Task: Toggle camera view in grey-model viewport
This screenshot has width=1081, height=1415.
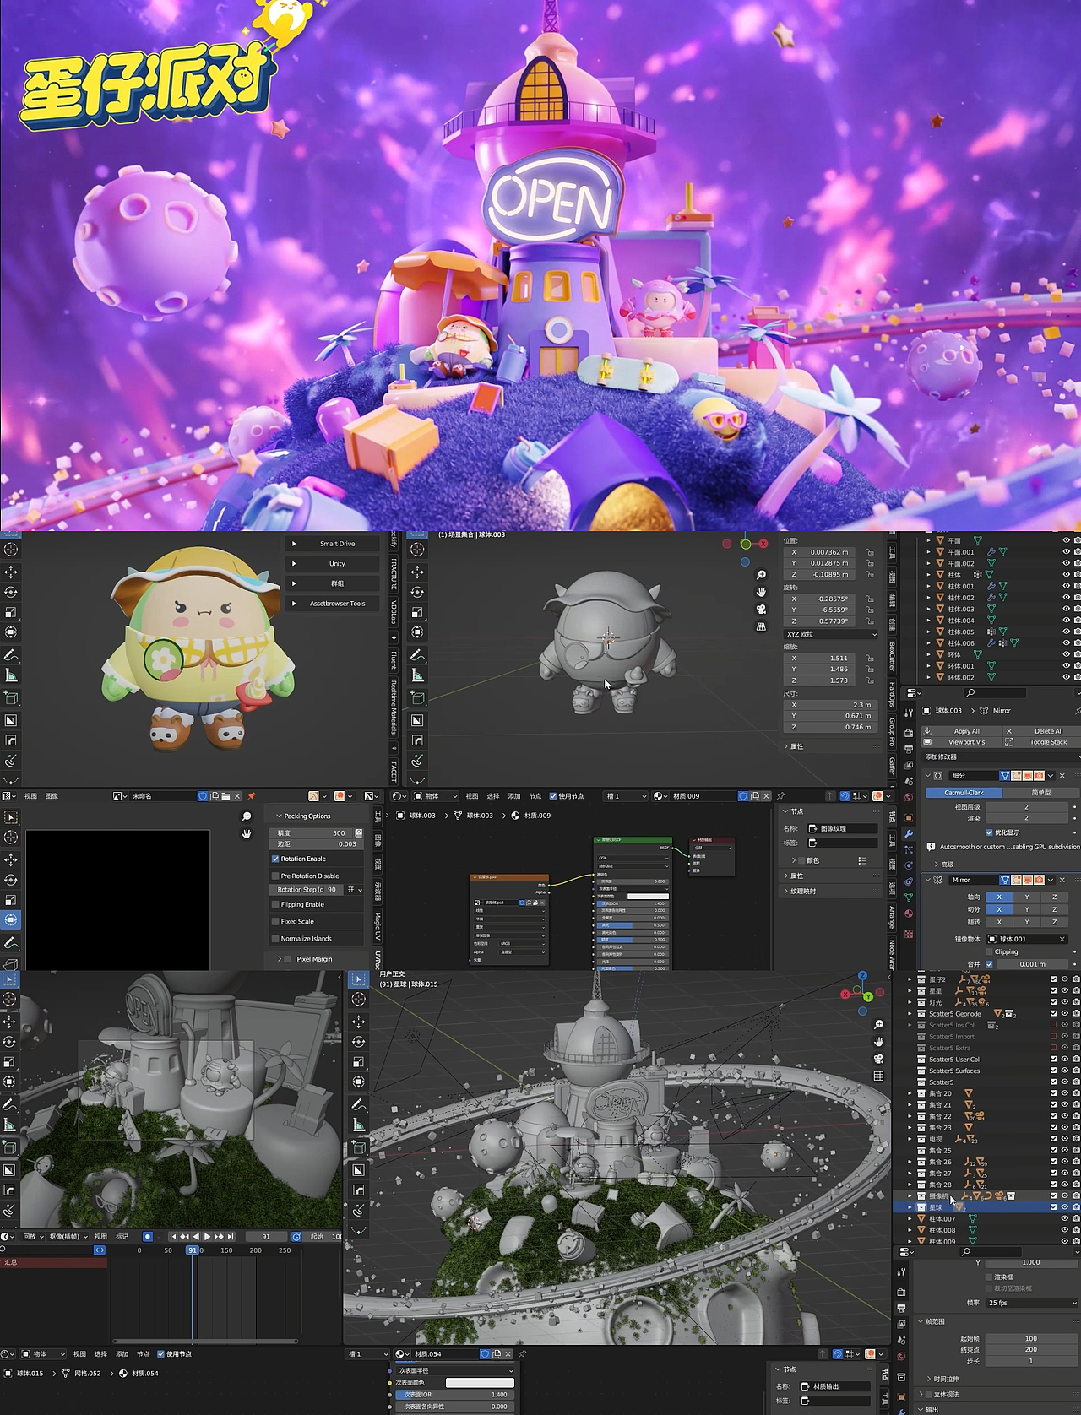Action: pyautogui.click(x=761, y=609)
